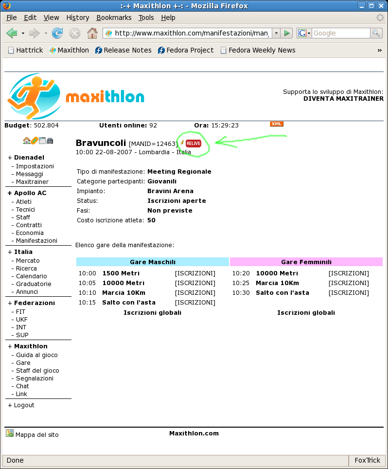Click the Maxithlon running man logo
Viewport: 388px width, 469px height.
coord(34,96)
